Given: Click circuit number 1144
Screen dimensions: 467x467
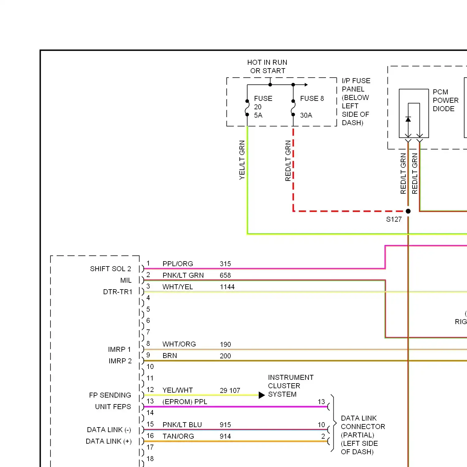Looking at the screenshot, I should pos(227,287).
